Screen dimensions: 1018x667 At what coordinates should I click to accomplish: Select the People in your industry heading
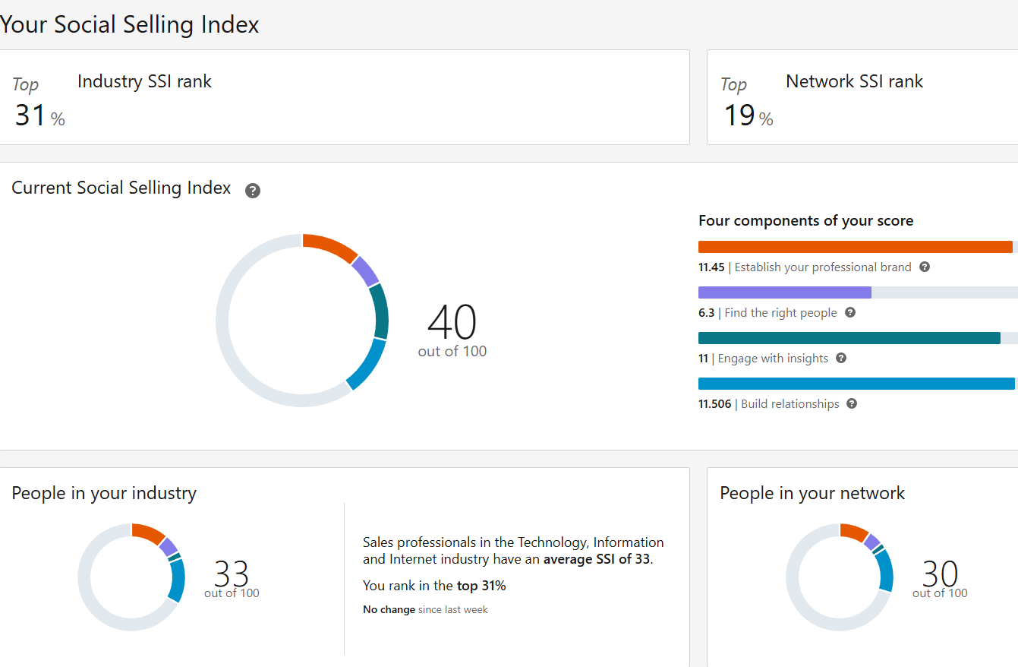click(104, 493)
